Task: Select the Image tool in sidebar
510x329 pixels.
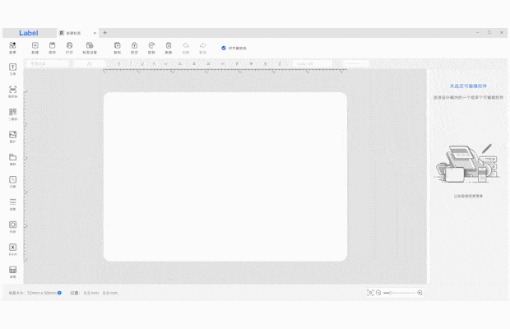Action: 12,136
